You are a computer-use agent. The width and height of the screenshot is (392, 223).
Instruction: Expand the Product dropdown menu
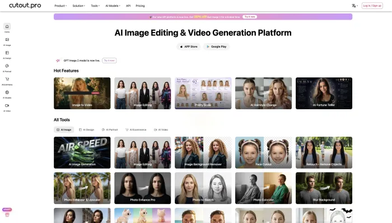pyautogui.click(x=60, y=6)
